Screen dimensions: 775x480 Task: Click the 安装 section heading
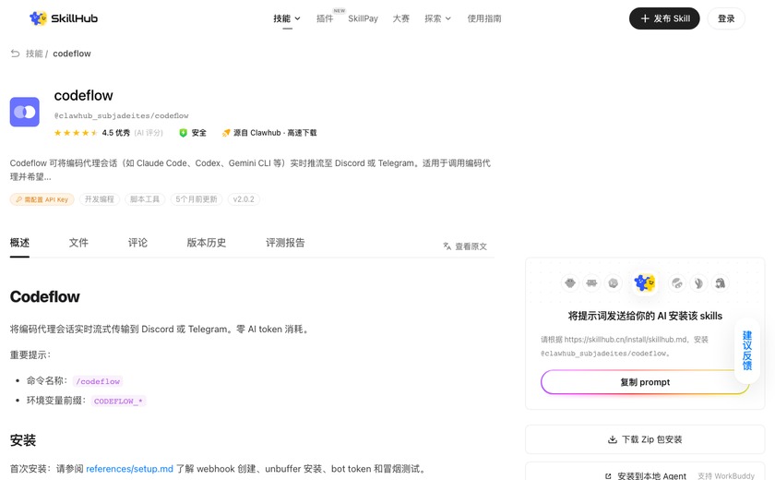pos(23,440)
